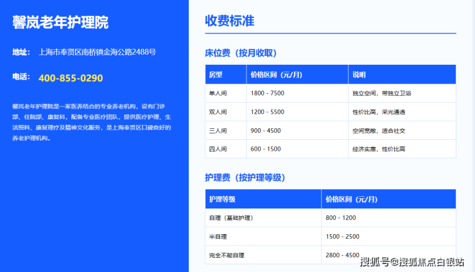Select the 完全不能自理 row label
Screen dimensions: 475x272
tap(227, 256)
